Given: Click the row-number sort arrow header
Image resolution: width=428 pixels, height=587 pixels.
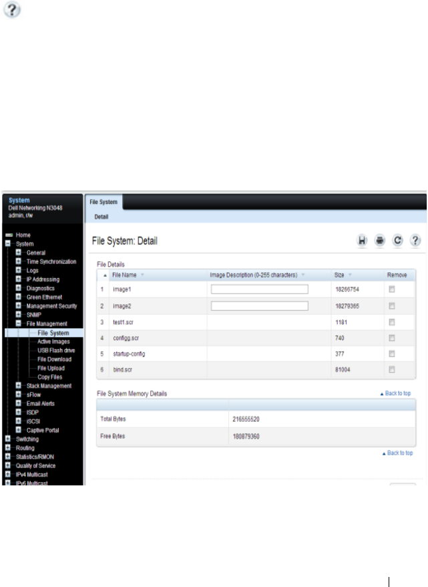Looking at the screenshot, I should 105,275.
